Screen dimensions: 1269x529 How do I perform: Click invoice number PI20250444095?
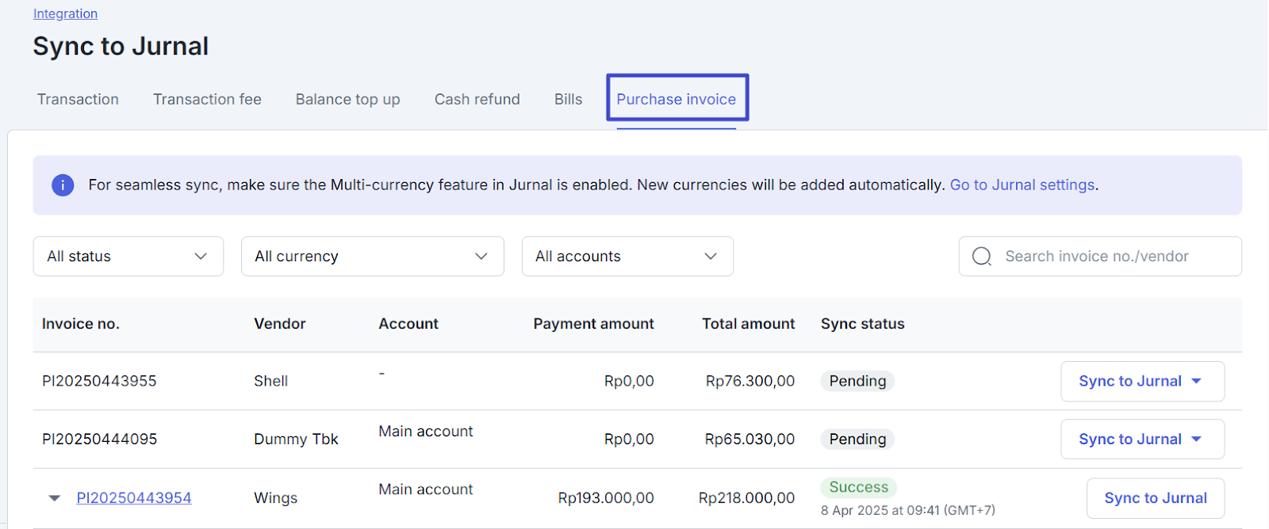point(100,440)
